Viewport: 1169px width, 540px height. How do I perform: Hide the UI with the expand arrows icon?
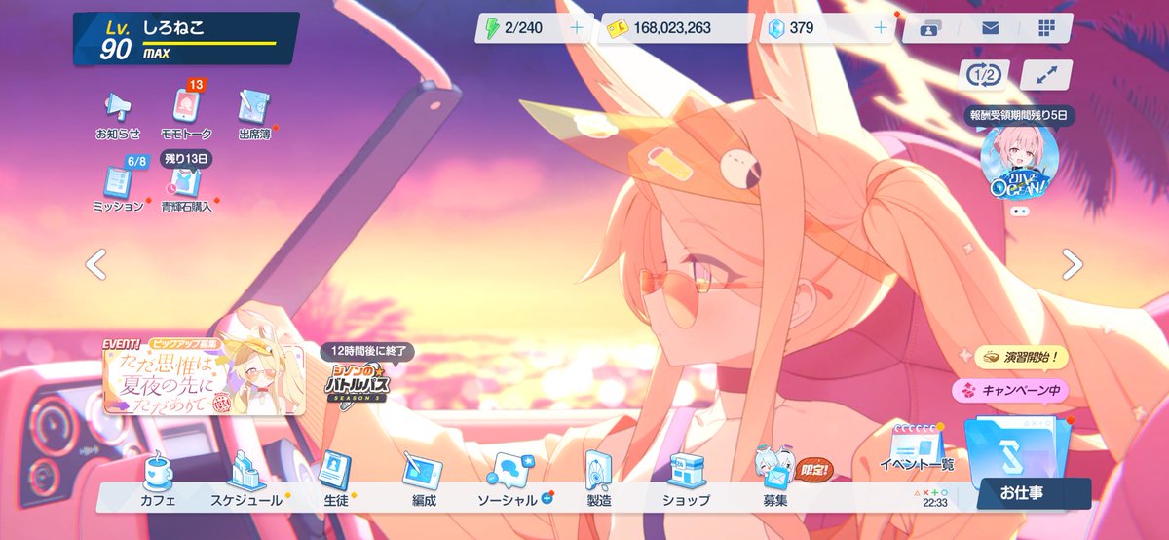1046,75
